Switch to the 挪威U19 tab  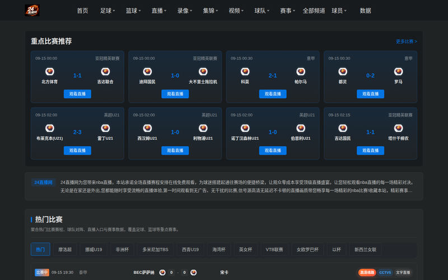(x=94, y=249)
